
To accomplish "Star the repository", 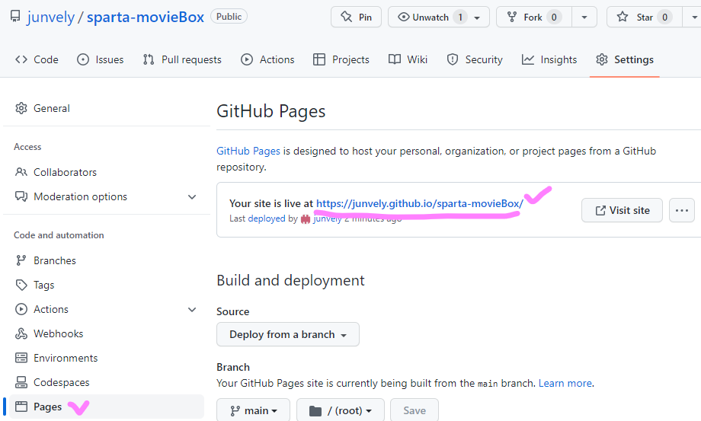I will (644, 17).
